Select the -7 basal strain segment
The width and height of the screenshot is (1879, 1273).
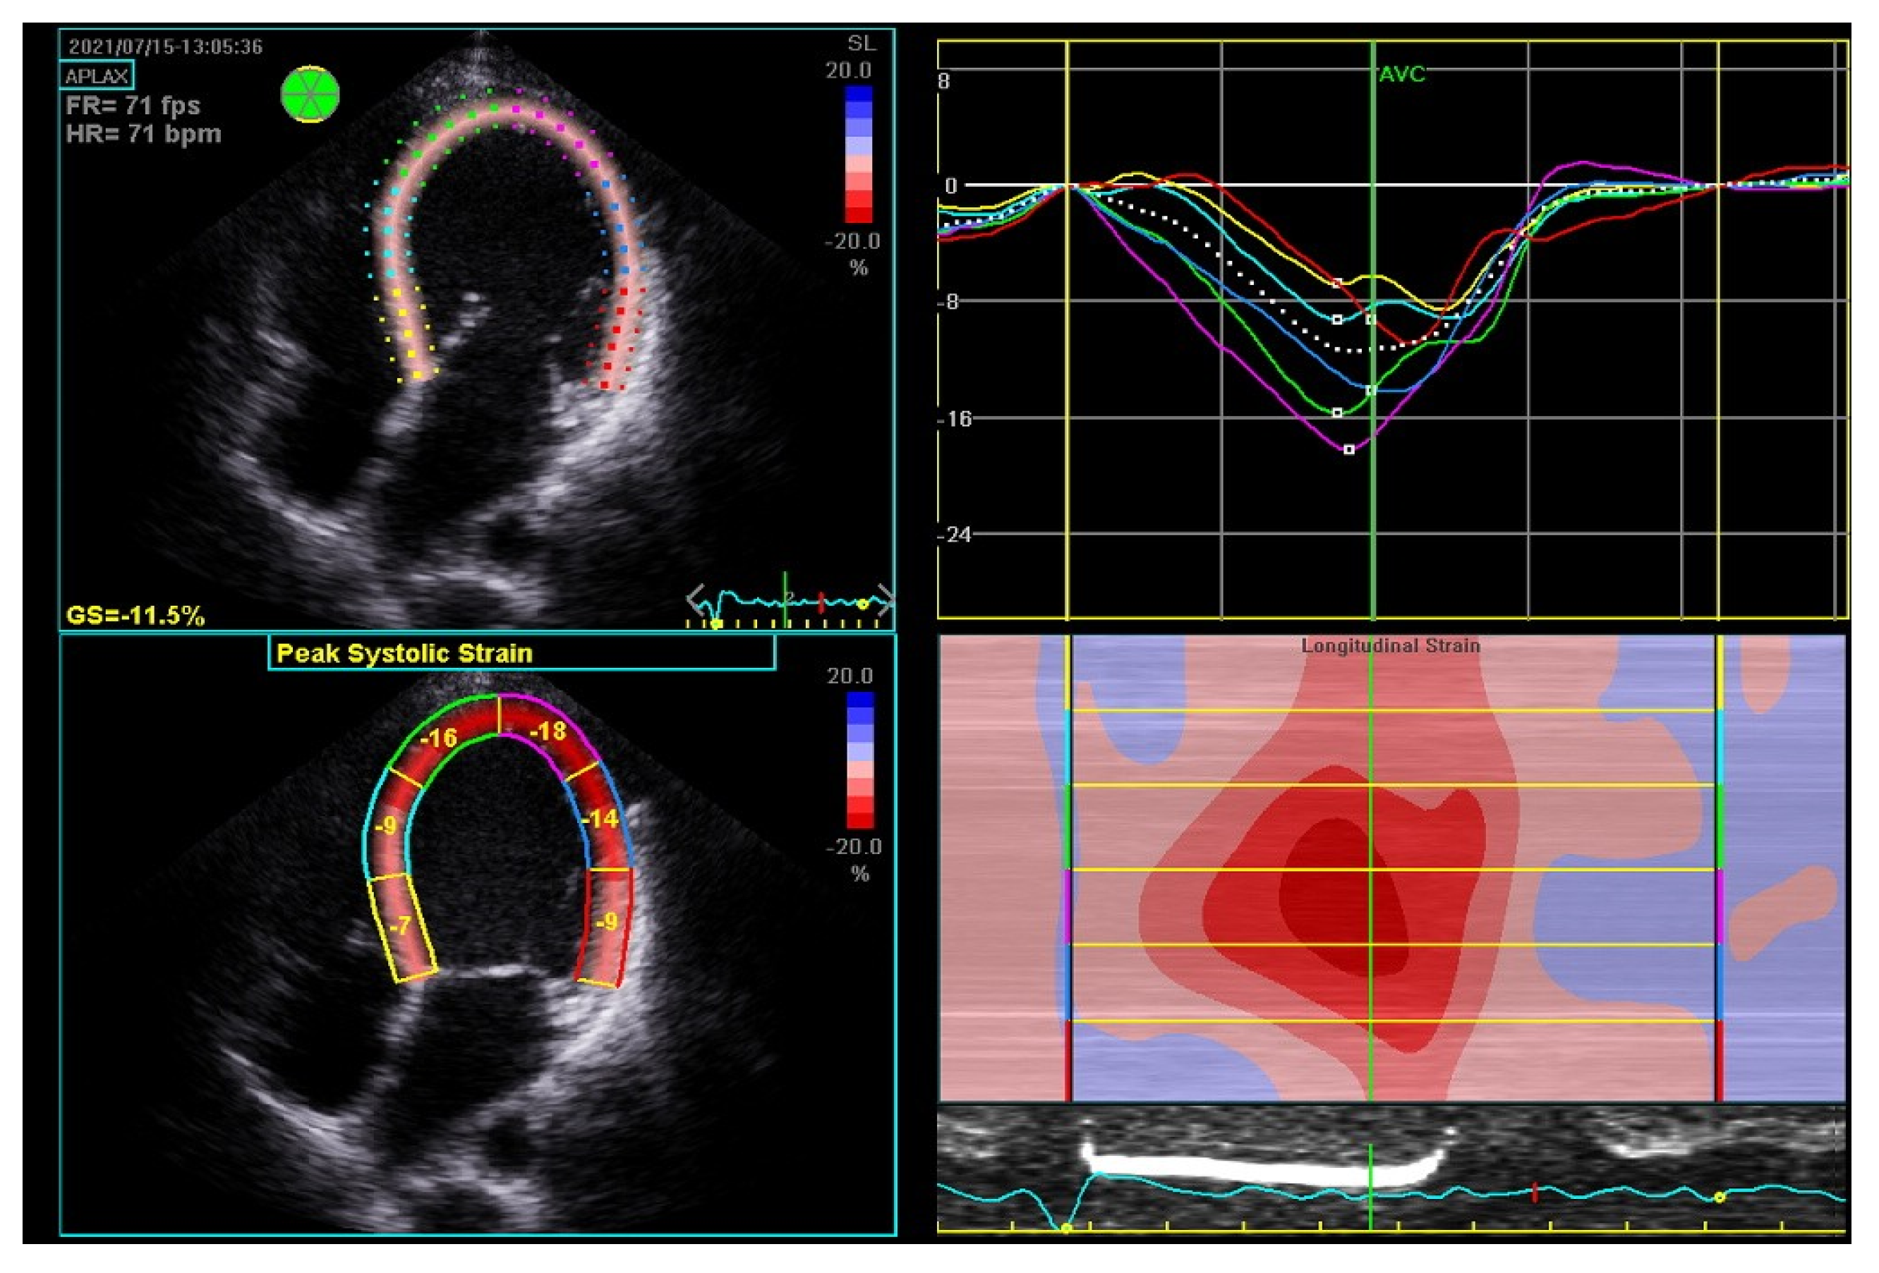[x=401, y=926]
